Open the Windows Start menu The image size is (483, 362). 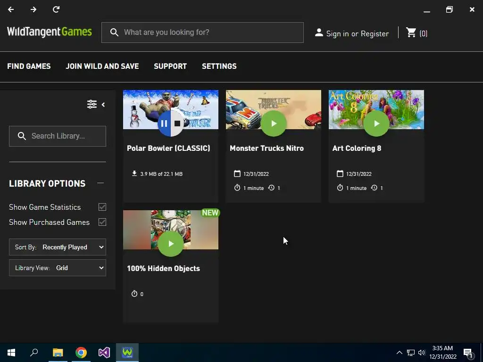click(x=11, y=353)
